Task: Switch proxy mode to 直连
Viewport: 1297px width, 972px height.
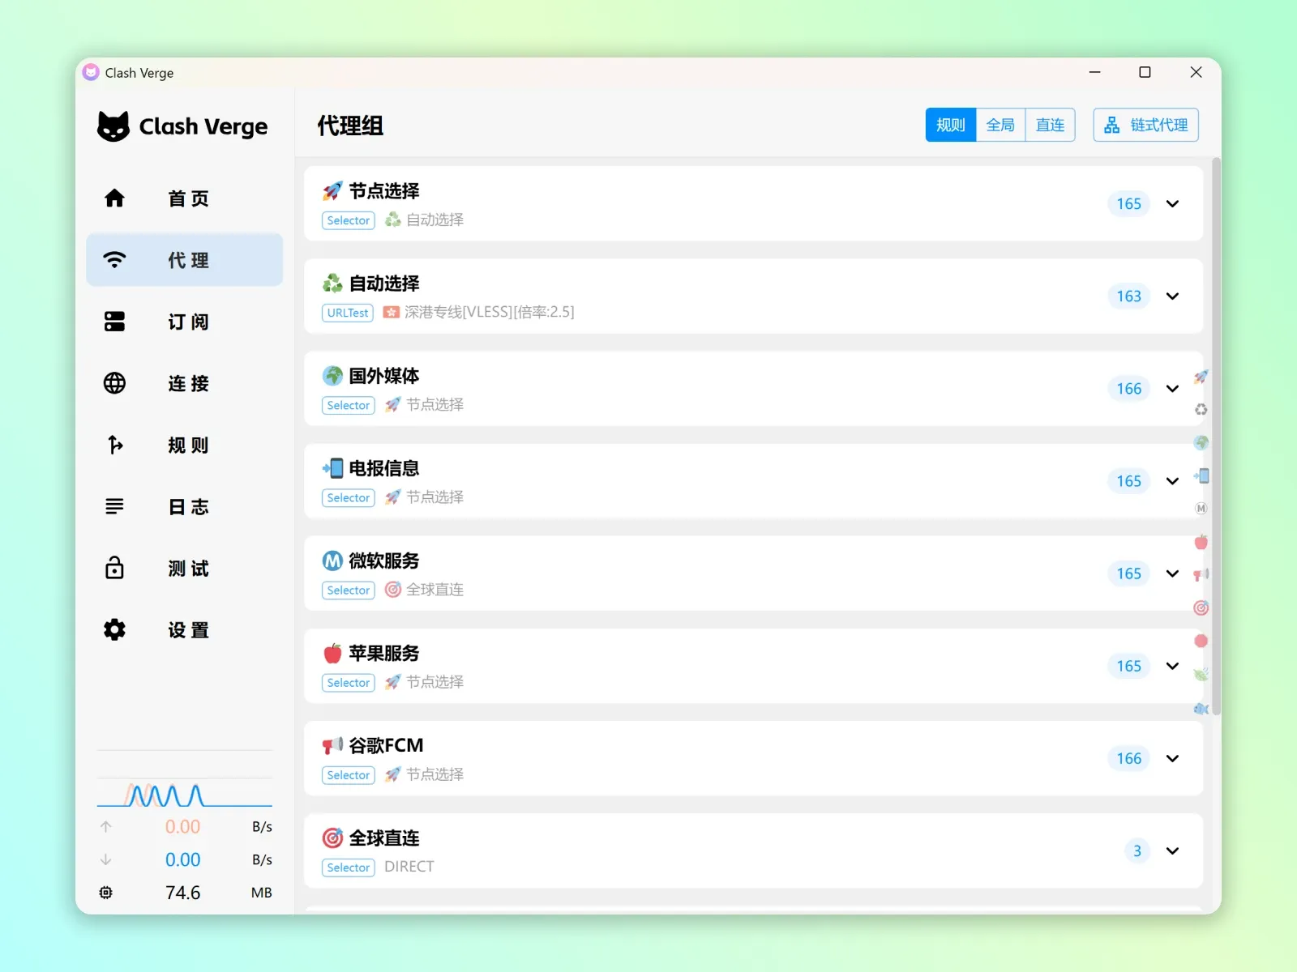Action: [1051, 125]
